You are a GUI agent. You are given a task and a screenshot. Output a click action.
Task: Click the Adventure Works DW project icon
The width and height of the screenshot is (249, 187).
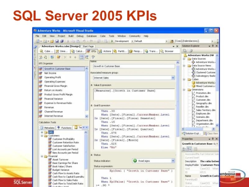pyautogui.click(x=185, y=55)
